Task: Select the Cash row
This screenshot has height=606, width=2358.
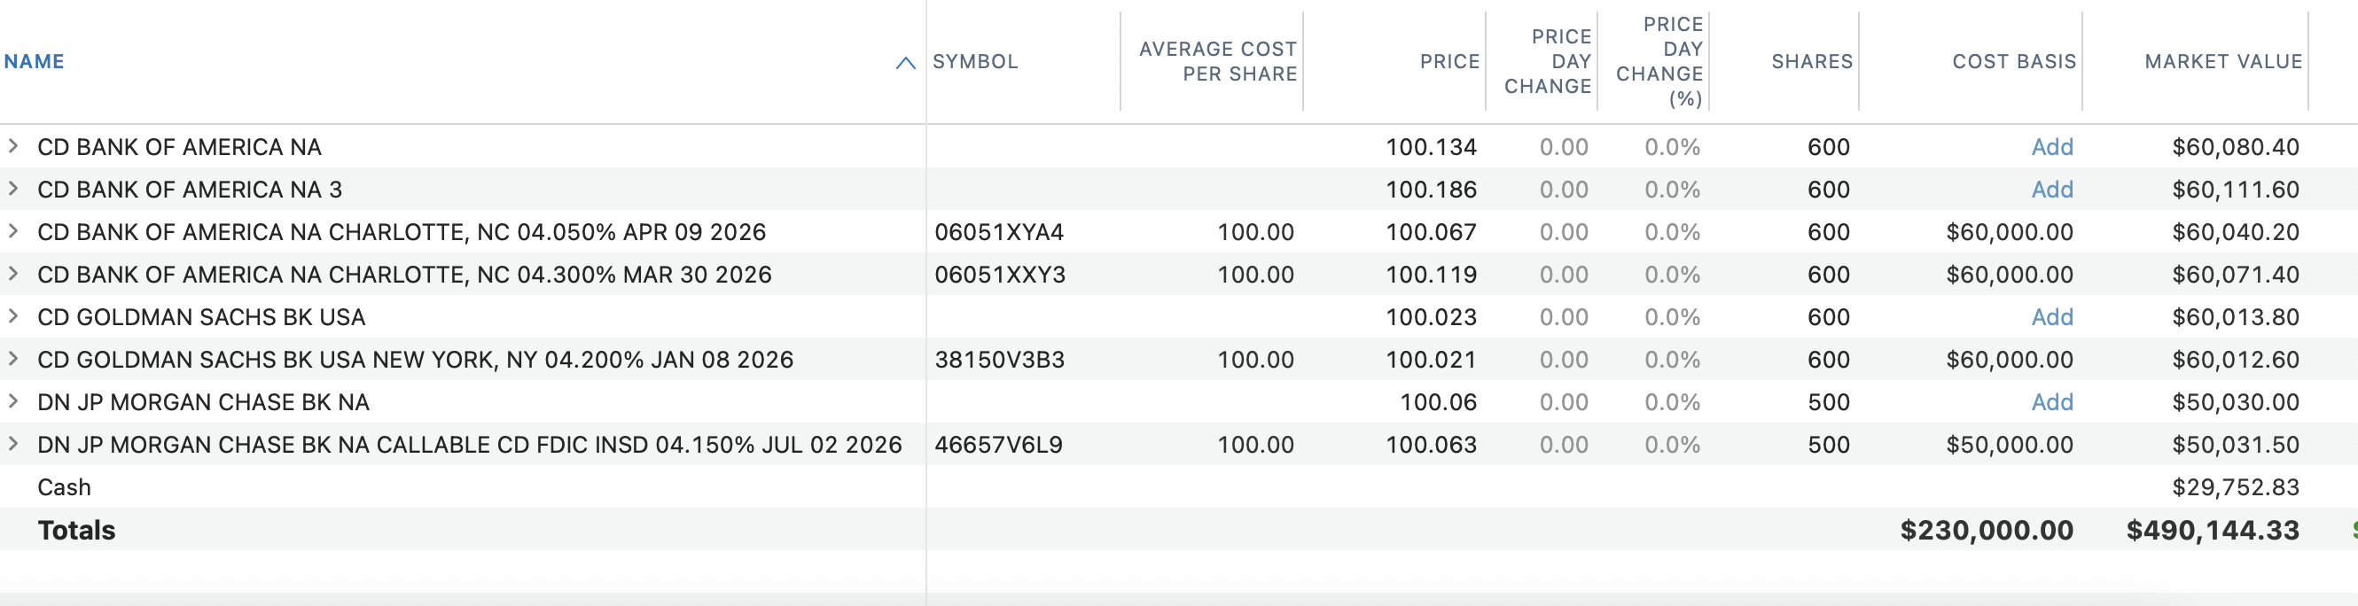Action: [x=64, y=487]
